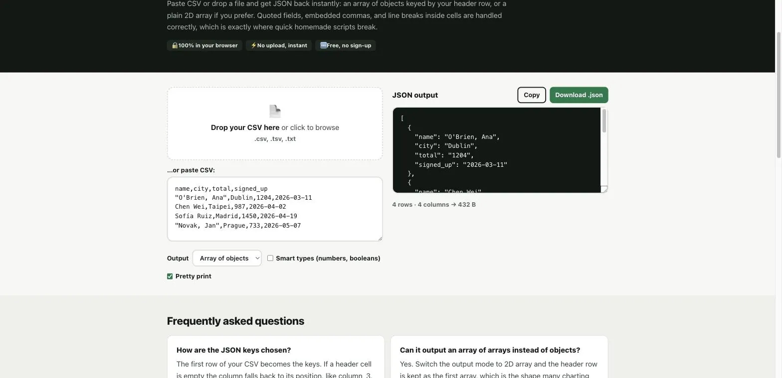This screenshot has height=378, width=782.
Task: Click JSON line '"name": "O'Brien, Ana",'
Action: (457, 137)
